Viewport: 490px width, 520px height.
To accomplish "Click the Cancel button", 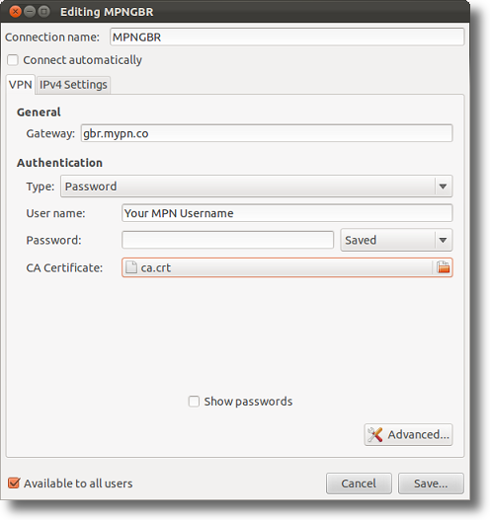I will click(359, 483).
